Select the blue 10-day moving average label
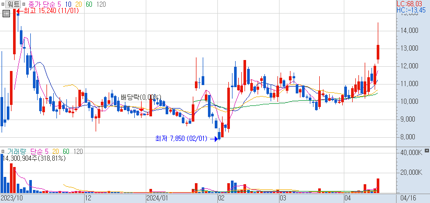The image size is (430, 203). pos(68,4)
